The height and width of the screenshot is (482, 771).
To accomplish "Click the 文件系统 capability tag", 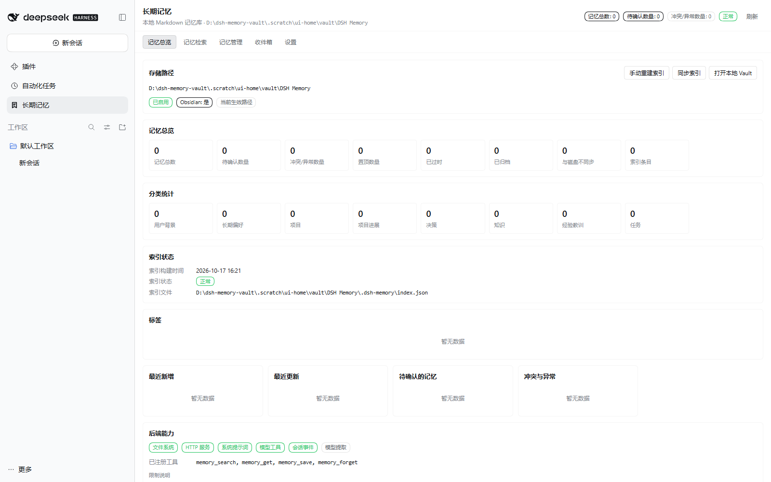I will (x=163, y=447).
